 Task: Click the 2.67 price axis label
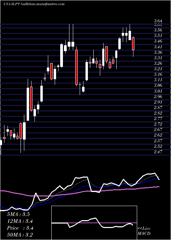tap(158, 130)
